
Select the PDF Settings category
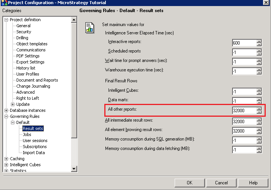28,56
